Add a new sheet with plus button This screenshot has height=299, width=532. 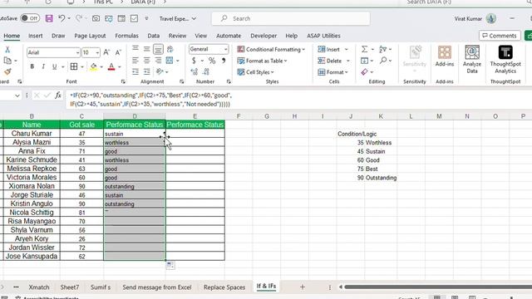303,287
